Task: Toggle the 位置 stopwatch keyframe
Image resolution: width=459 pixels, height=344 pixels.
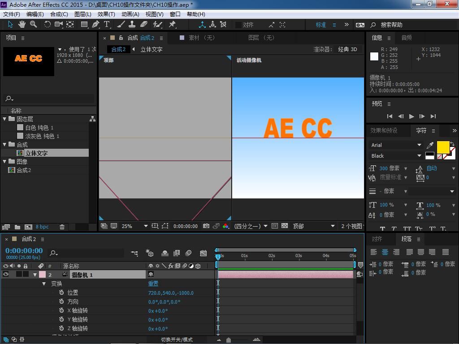Action: 61,292
